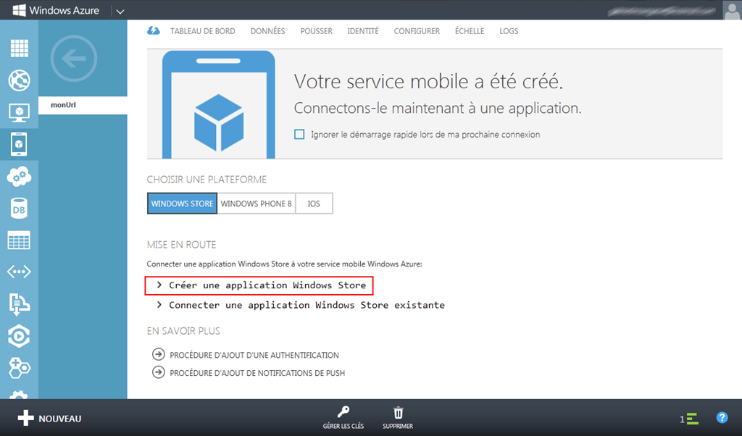Go back with the circular arrow button
742x436 pixels.
(74, 59)
